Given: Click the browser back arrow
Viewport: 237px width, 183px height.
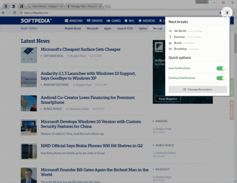Looking at the screenshot, I should click(x=4, y=13).
